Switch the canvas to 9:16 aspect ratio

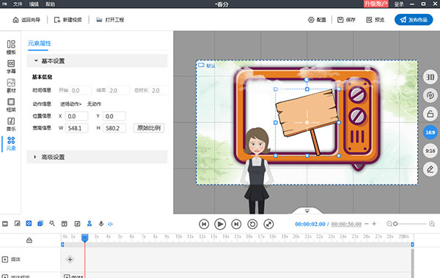[430, 151]
